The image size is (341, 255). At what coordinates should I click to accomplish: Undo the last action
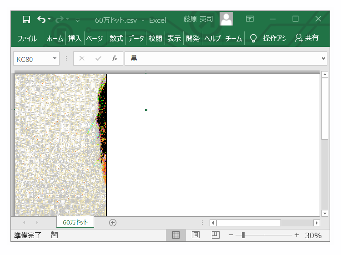[x=41, y=20]
